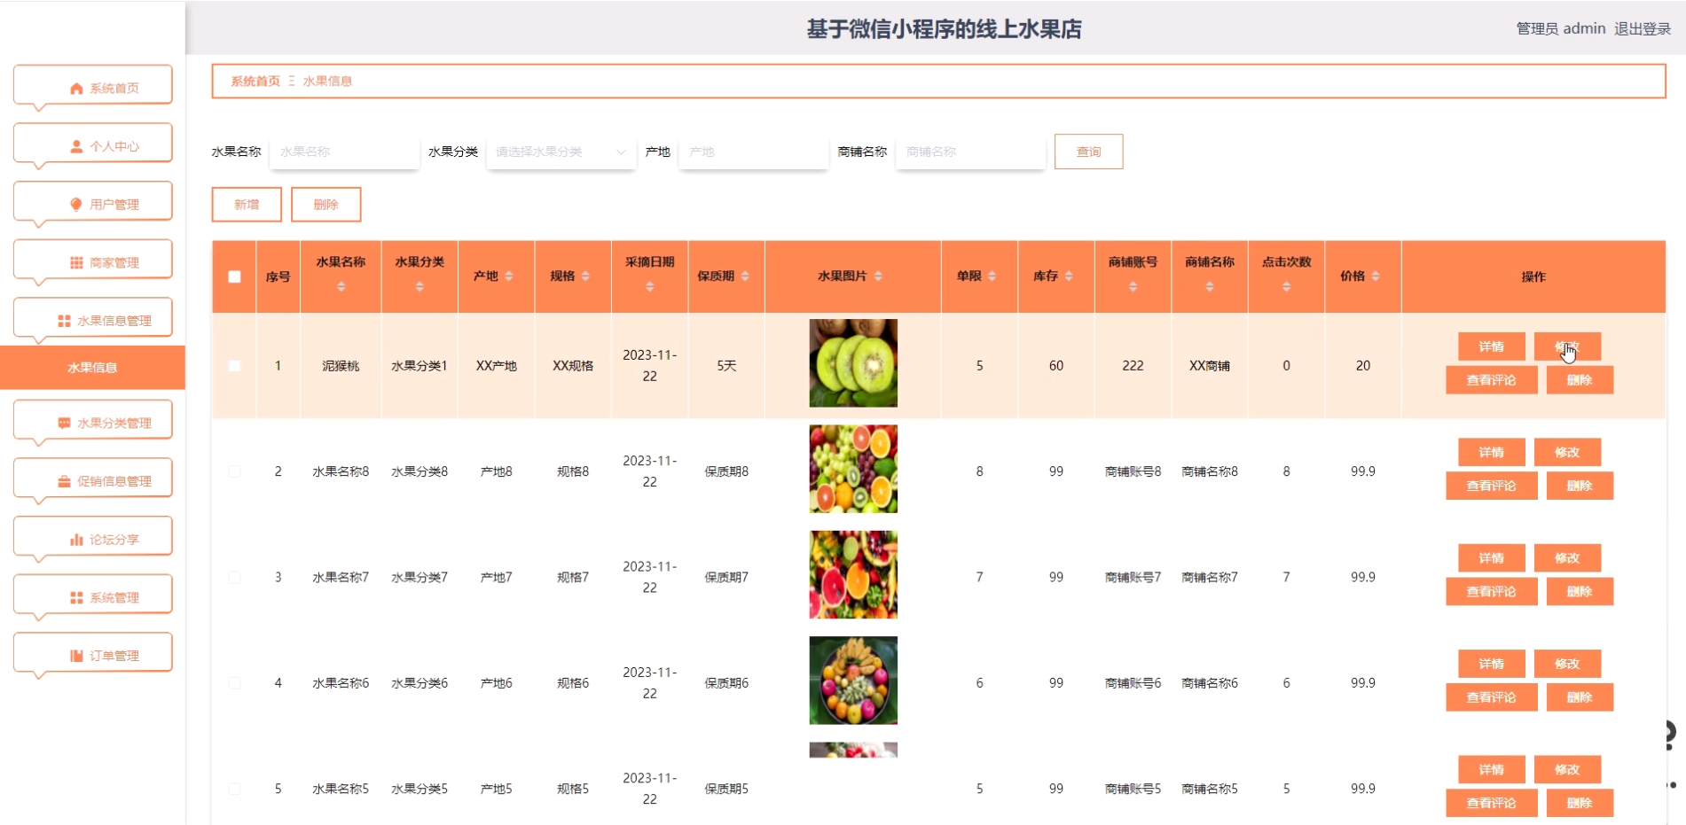Open fruit bowl image in 水果名称6 row
This screenshot has width=1686, height=825.
(853, 681)
